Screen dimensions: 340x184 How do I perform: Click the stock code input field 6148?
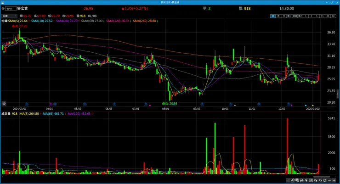[x=11, y=8]
